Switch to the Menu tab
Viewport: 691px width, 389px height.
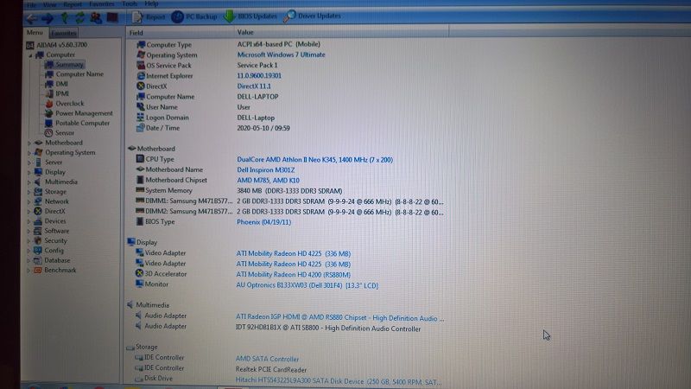tap(35, 33)
